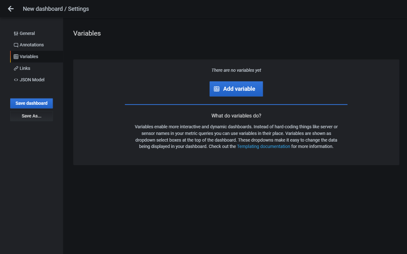
Task: Click the 'There are no variables yet' message
Action: [x=236, y=70]
